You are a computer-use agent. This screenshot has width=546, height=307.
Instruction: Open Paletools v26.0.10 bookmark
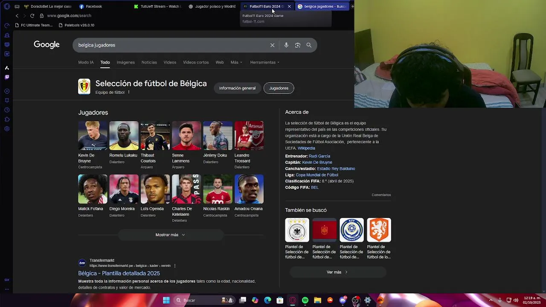[x=76, y=25]
